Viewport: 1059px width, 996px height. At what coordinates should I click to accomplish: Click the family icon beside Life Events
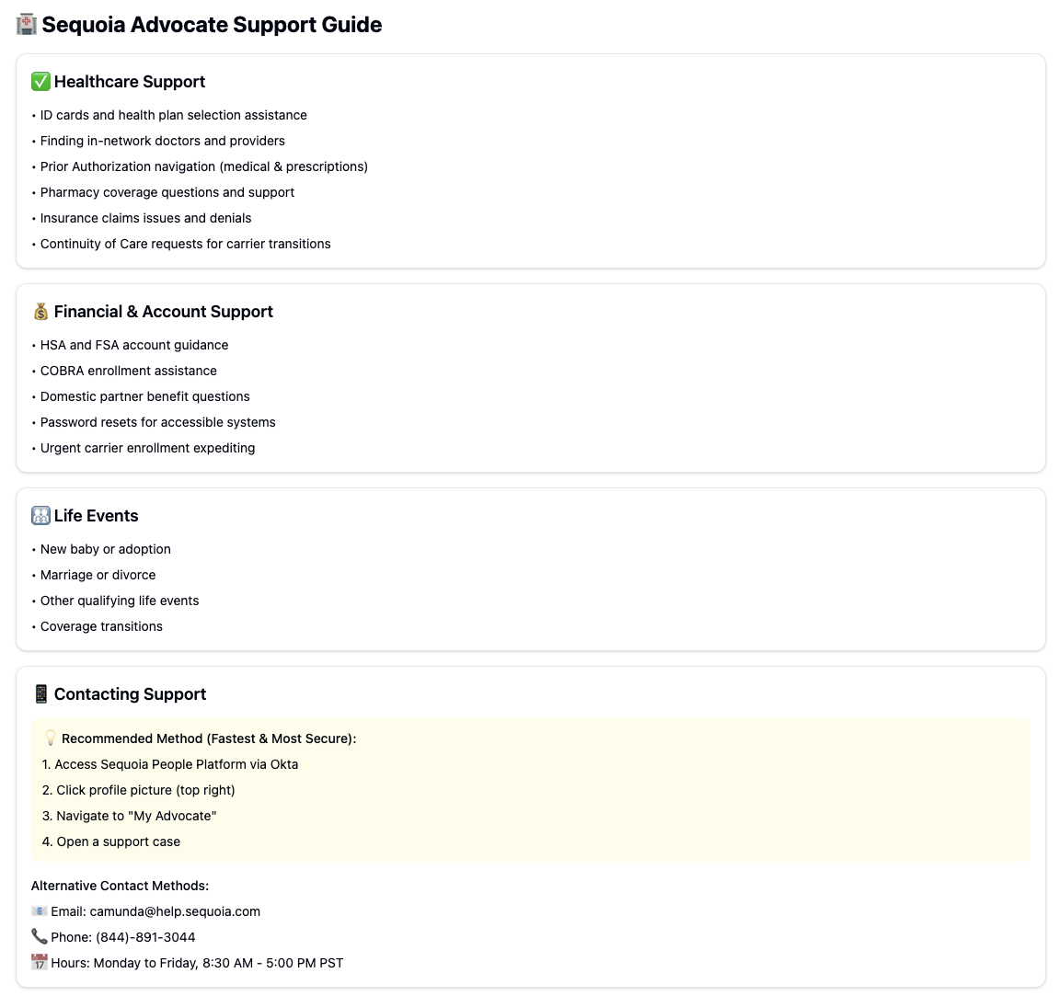[x=40, y=516]
